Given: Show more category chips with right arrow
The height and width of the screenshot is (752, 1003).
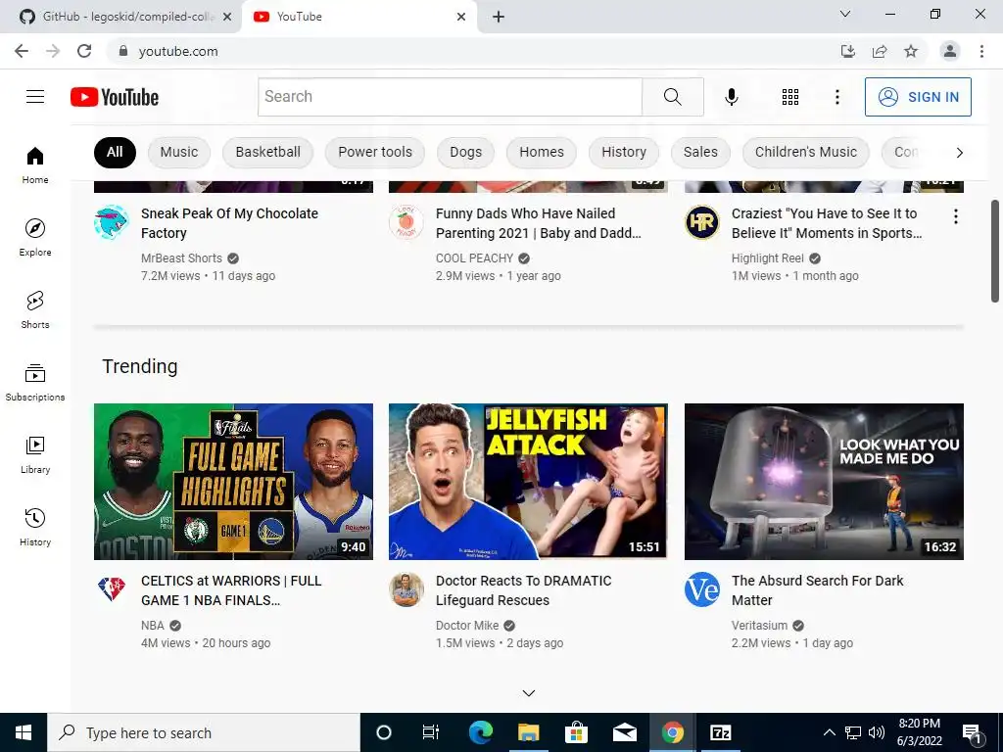Looking at the screenshot, I should [959, 152].
